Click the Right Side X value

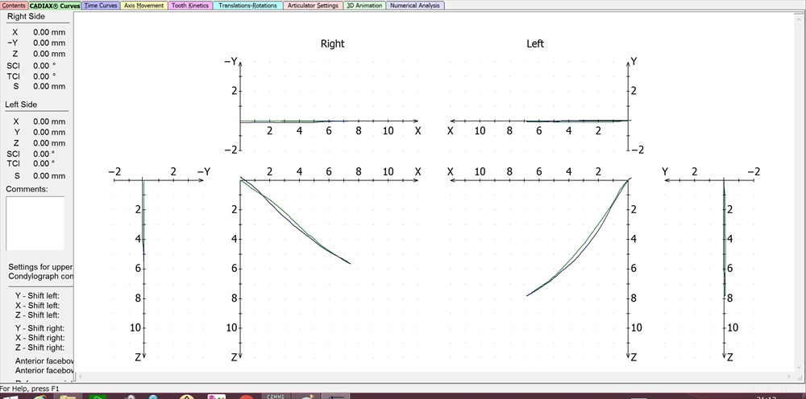tap(48, 32)
